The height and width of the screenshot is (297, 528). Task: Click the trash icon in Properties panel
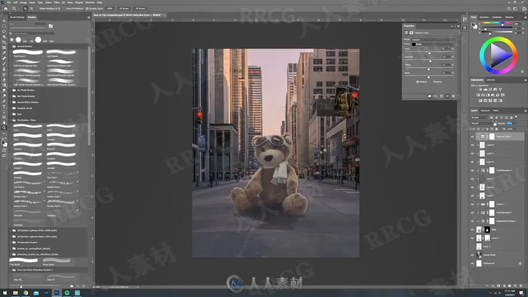coord(453,96)
